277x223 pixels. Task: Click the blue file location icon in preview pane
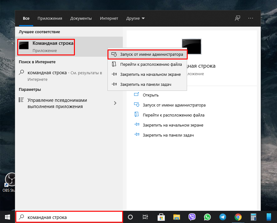click(x=137, y=114)
